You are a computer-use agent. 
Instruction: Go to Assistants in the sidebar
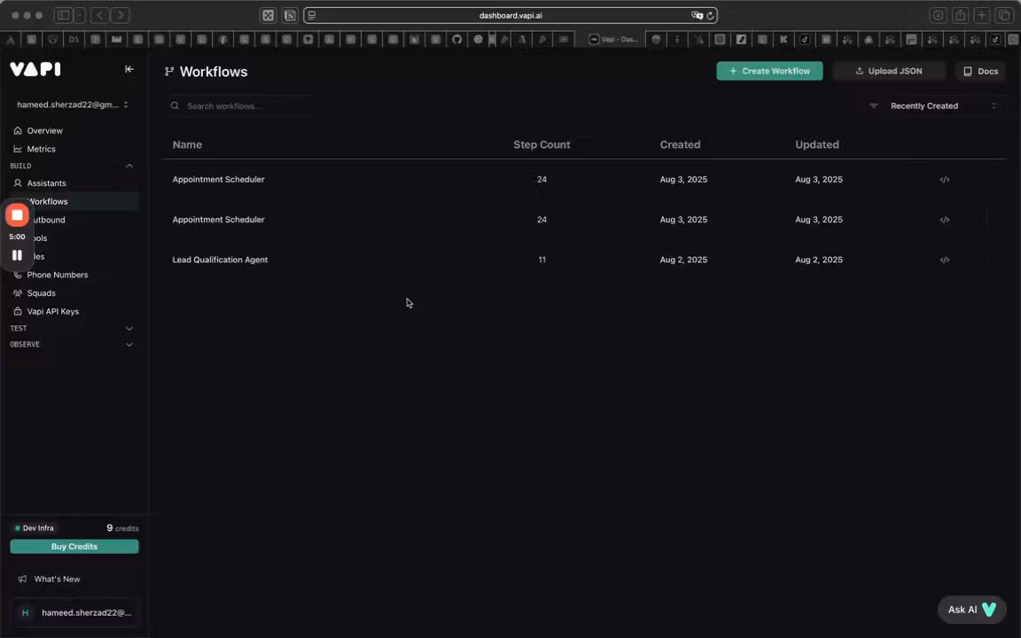(46, 183)
